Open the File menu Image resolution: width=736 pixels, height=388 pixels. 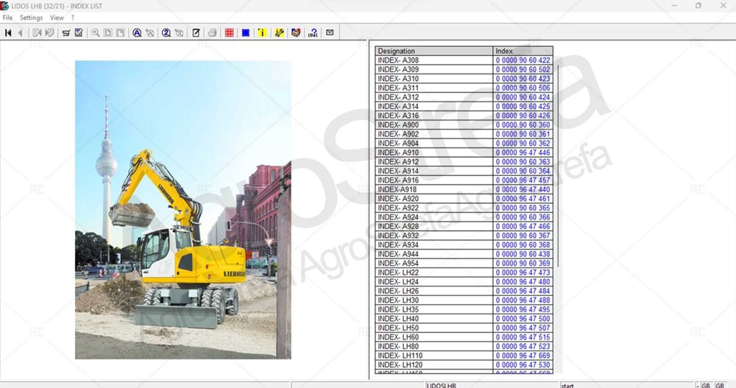point(7,18)
